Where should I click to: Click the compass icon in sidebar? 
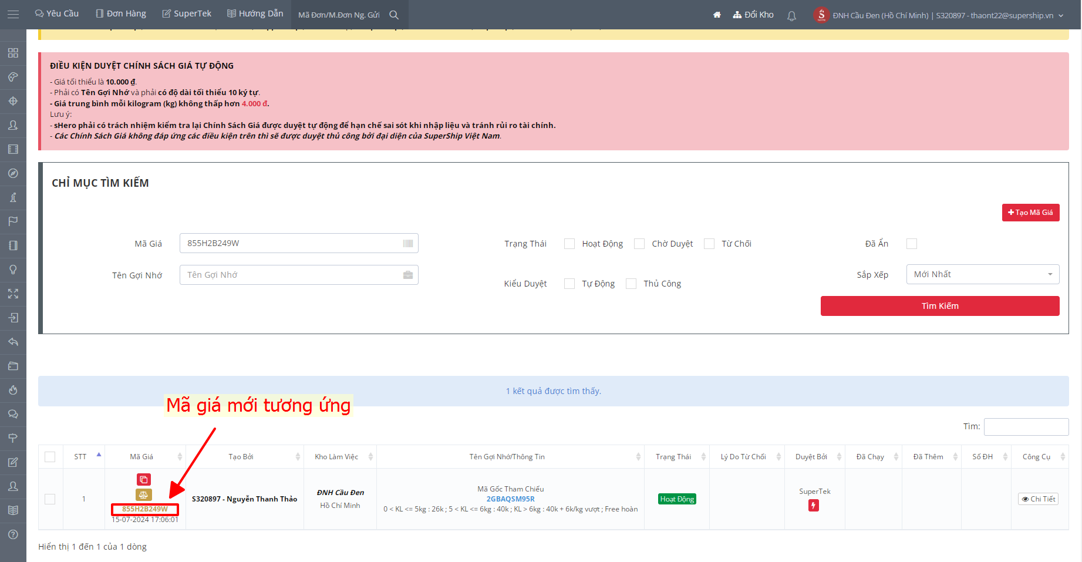(13, 173)
